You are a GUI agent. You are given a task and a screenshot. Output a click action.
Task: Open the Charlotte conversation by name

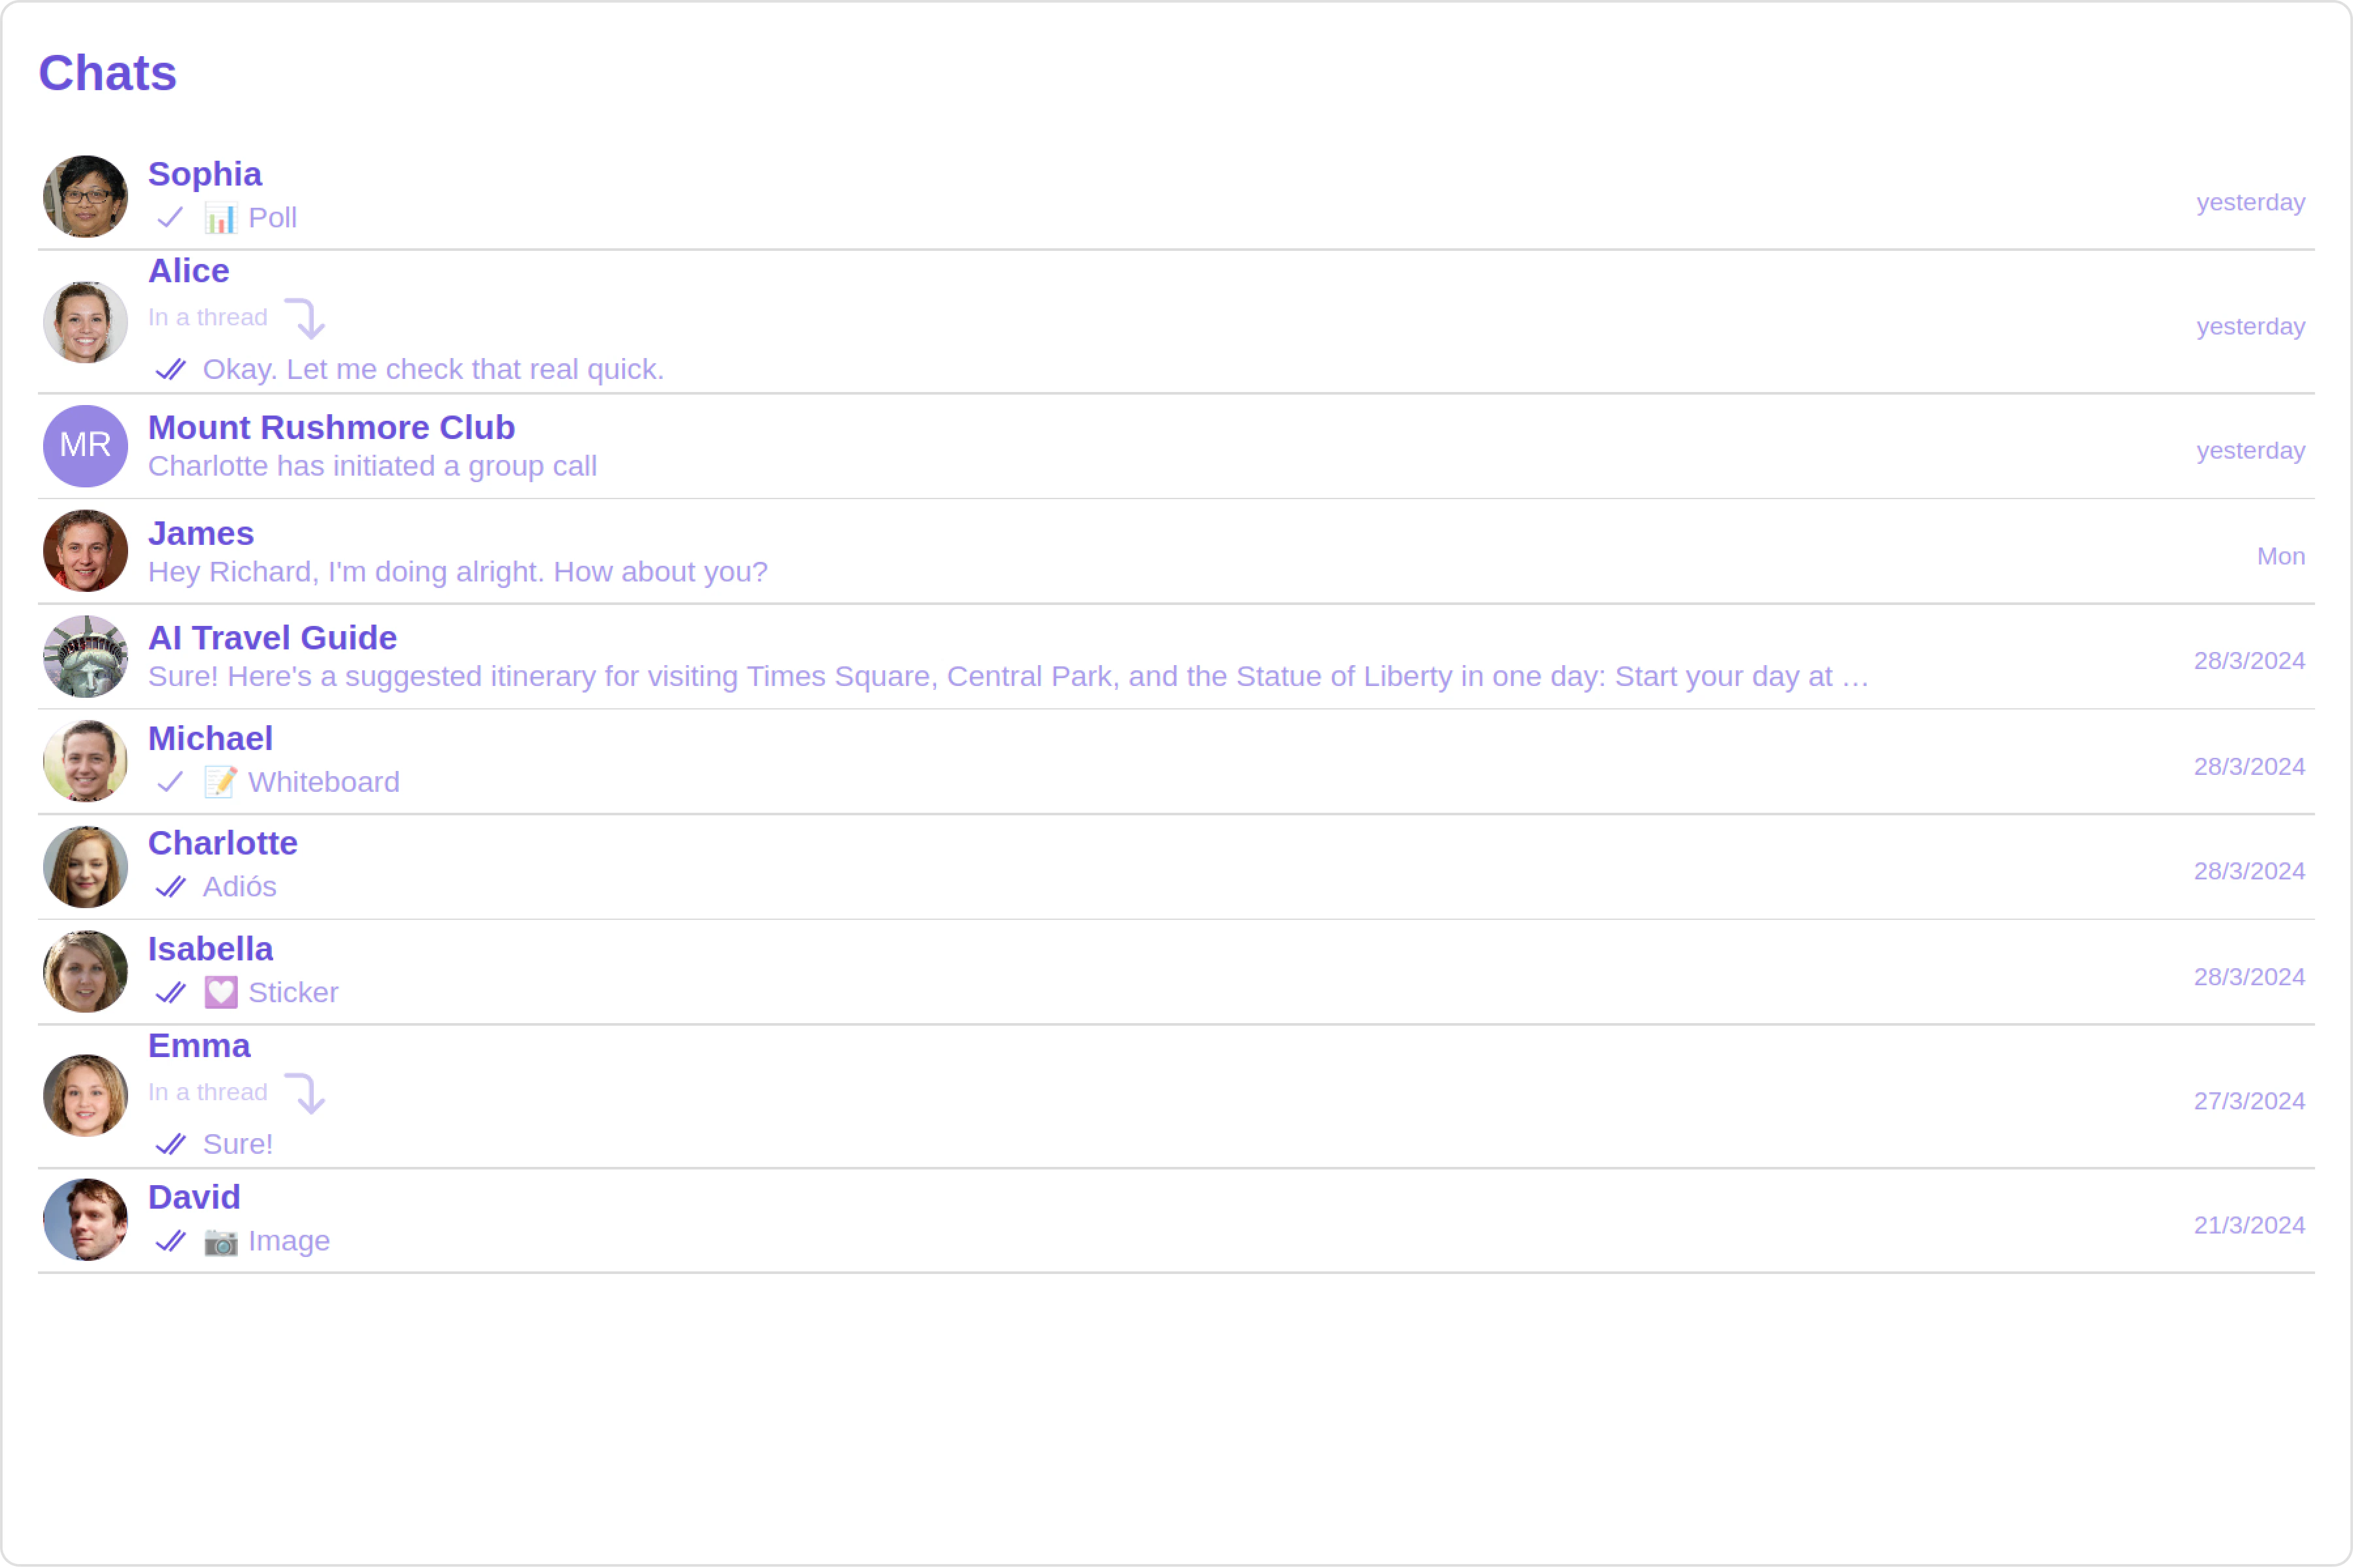(x=223, y=843)
